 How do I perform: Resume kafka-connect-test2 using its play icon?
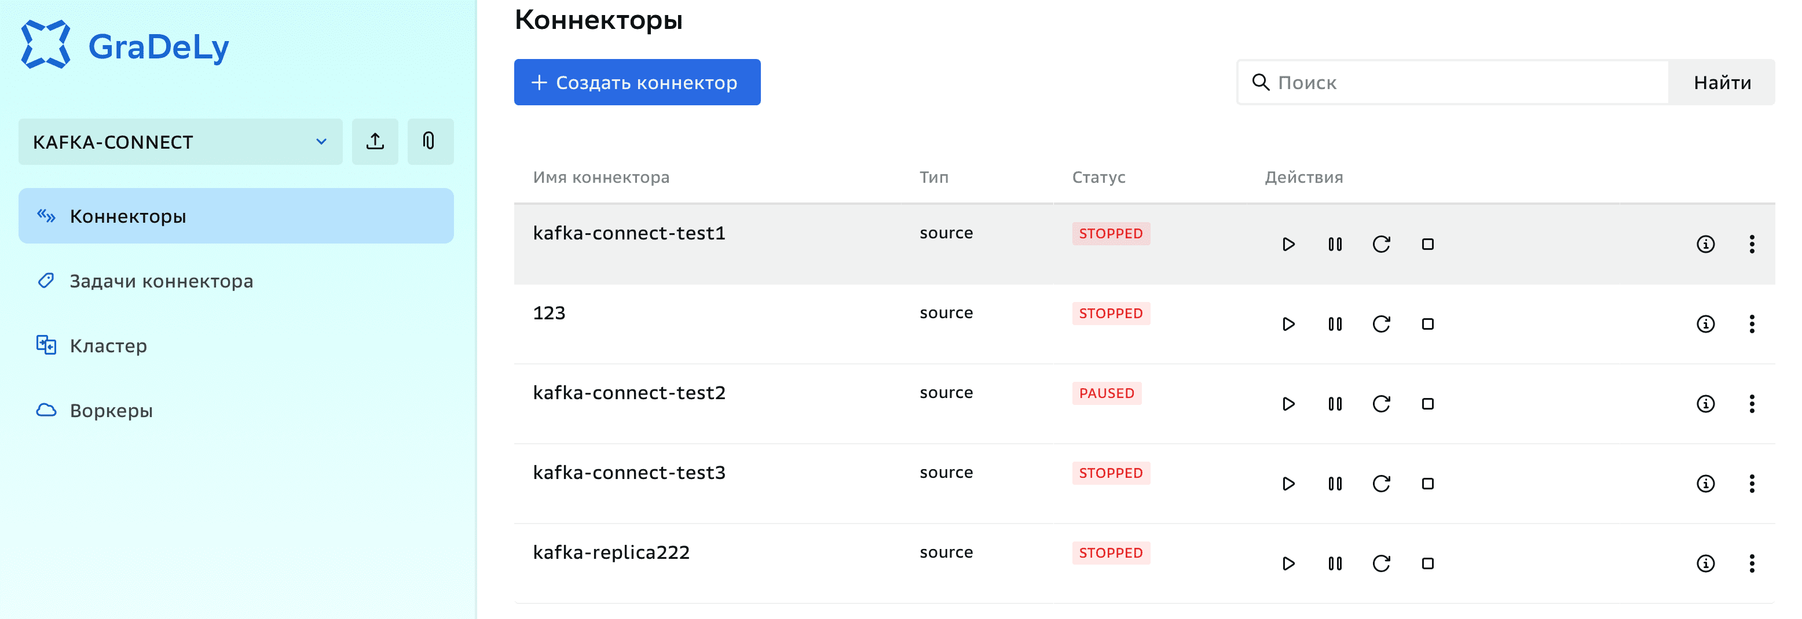pyautogui.click(x=1288, y=404)
